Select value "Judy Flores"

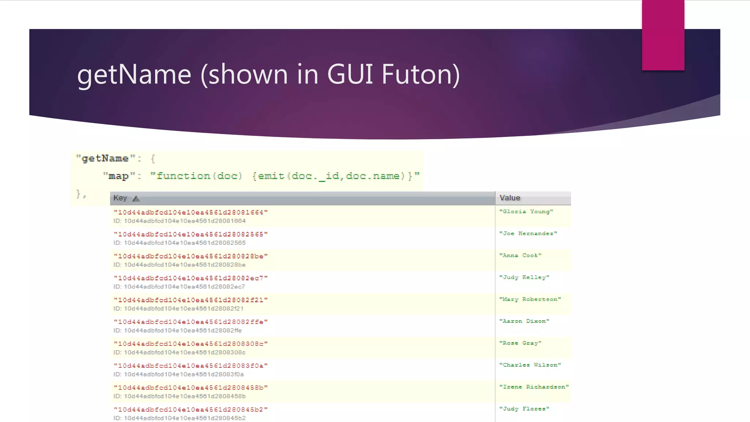[524, 409]
